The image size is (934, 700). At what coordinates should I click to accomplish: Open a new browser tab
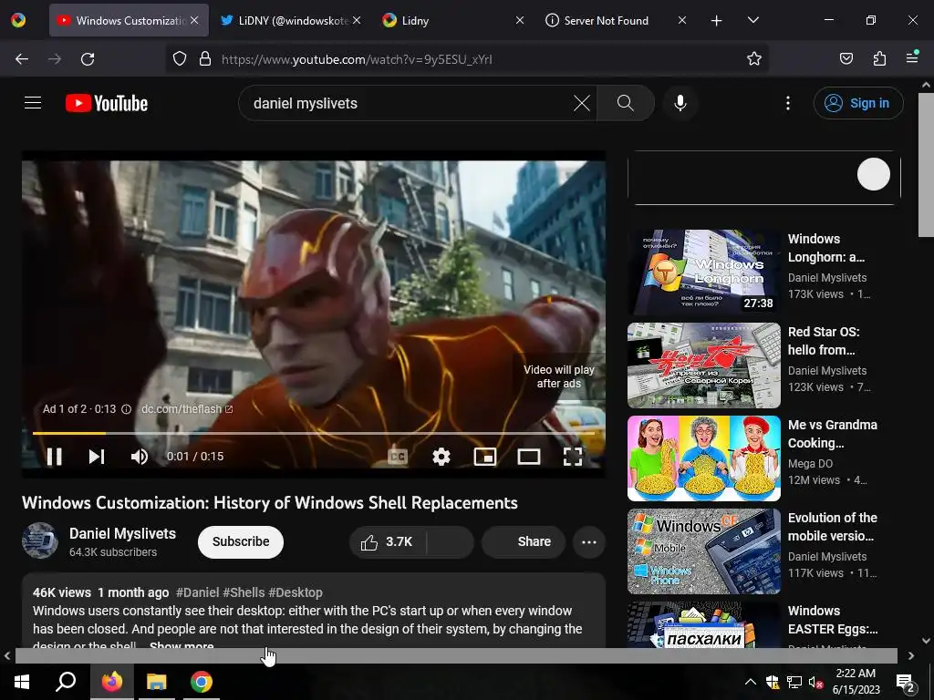(x=717, y=20)
